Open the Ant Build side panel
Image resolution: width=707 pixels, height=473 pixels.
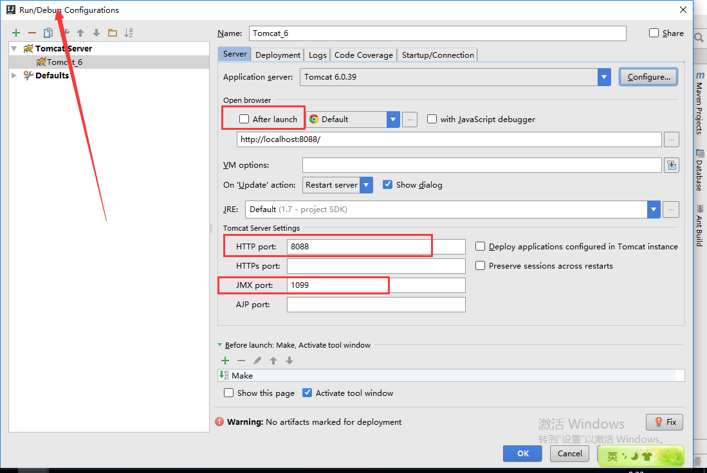click(699, 226)
